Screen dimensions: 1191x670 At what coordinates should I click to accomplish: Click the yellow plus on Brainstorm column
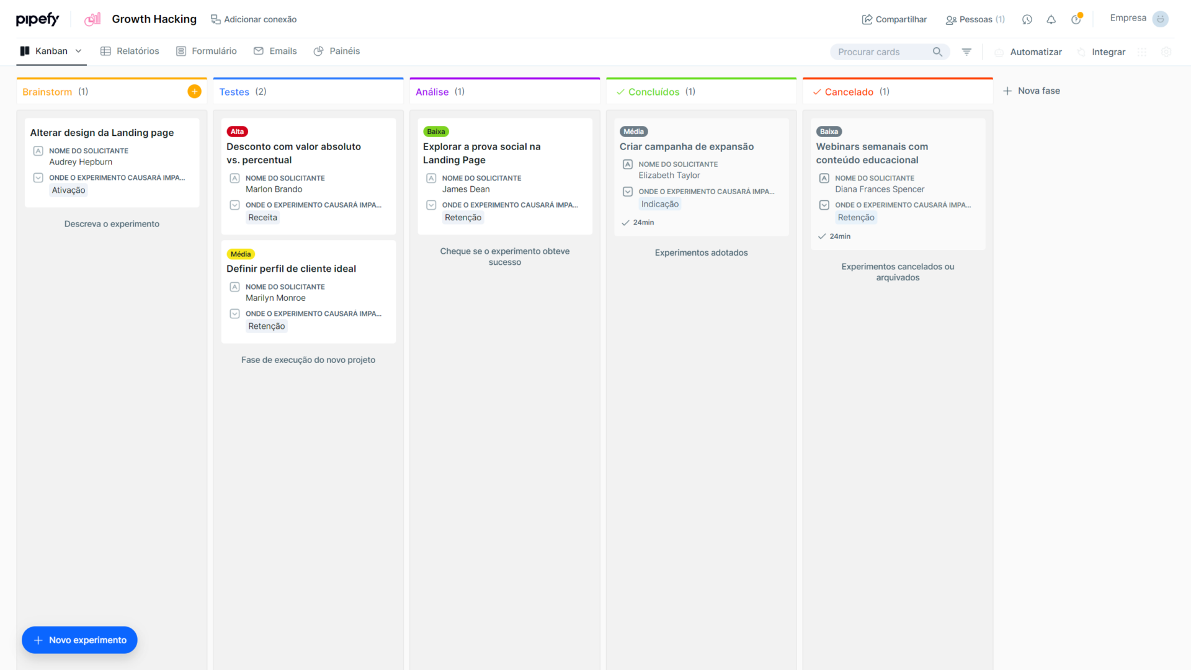pos(194,91)
